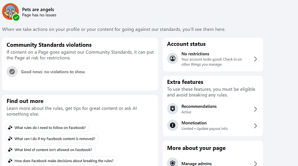
Task: Click the Pets are angels page name
Action: click(x=38, y=9)
